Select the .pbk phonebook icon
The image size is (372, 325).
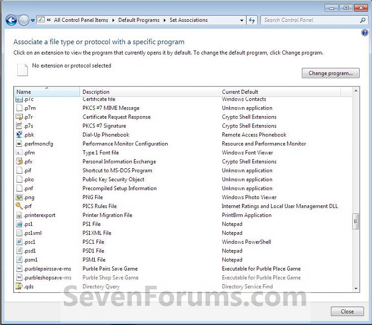pyautogui.click(x=19, y=134)
